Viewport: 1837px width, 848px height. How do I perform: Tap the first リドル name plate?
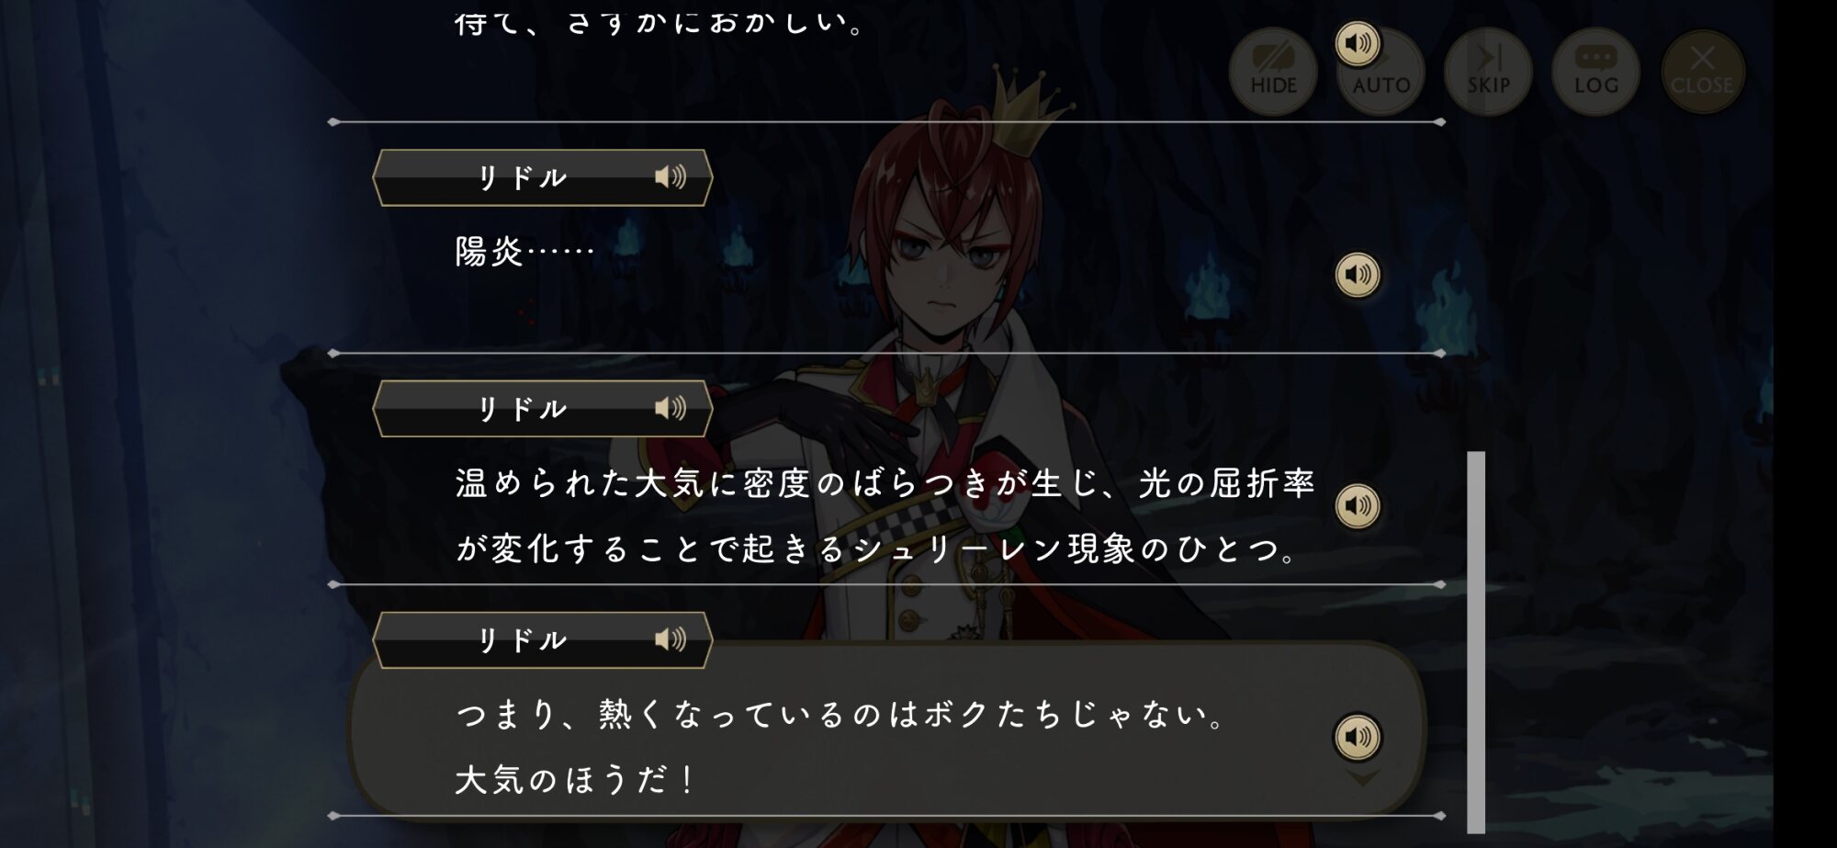[x=542, y=177]
